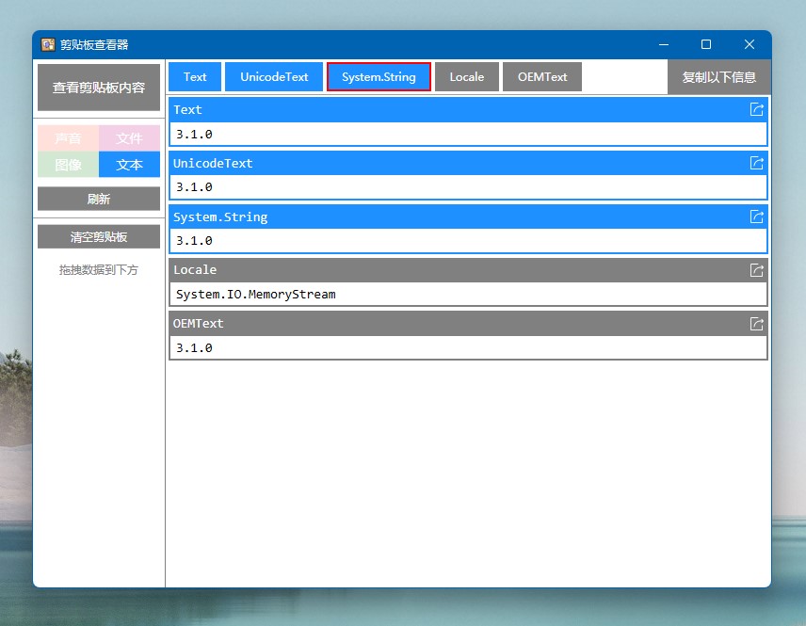Click the 3.1.0 value under System.String
806x626 pixels.
tap(468, 241)
